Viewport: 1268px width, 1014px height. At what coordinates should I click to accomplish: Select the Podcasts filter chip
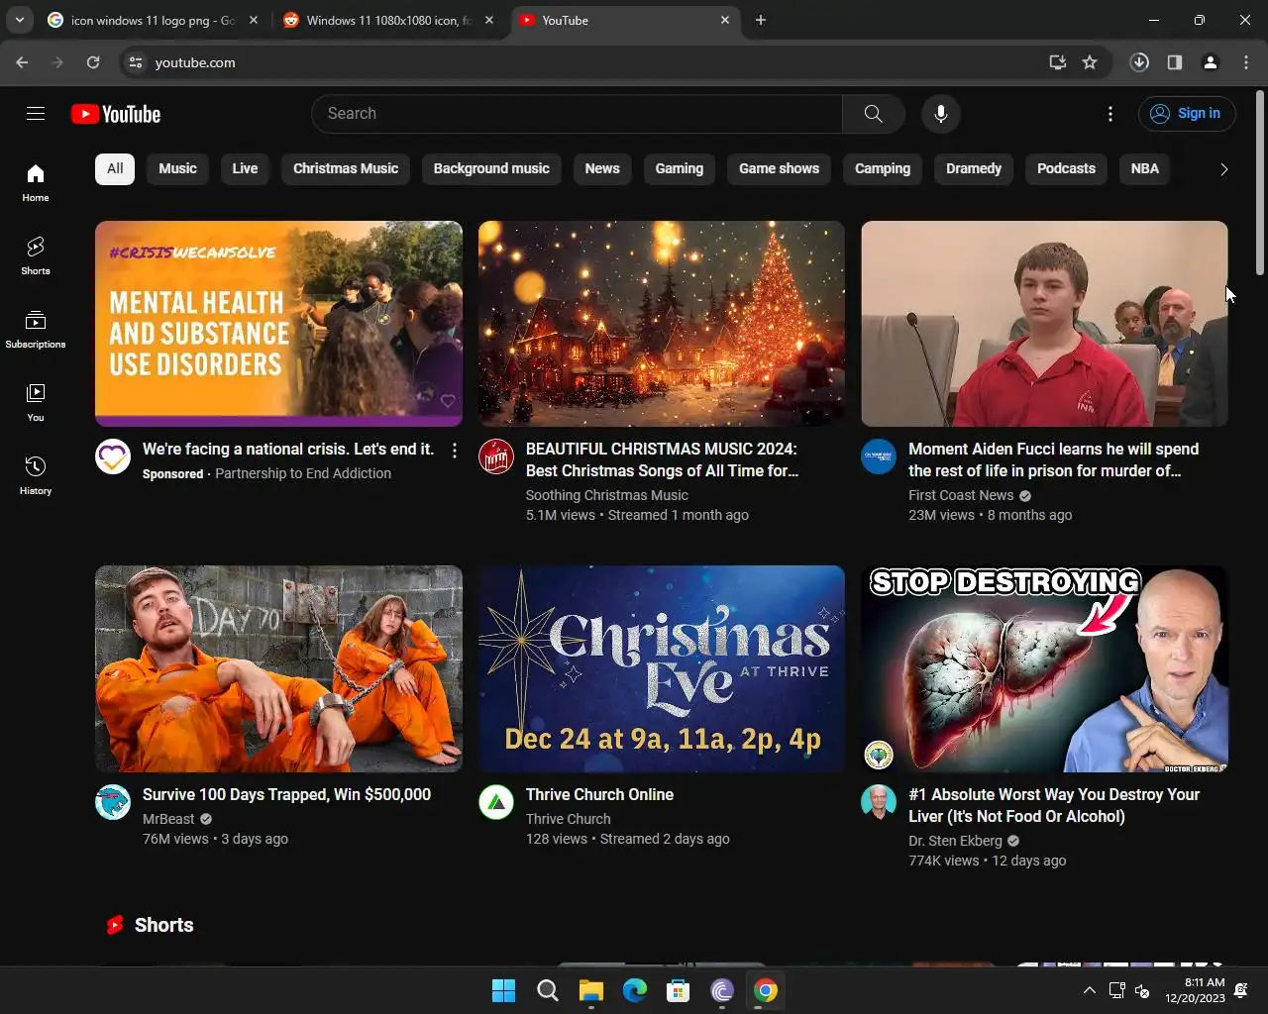[x=1066, y=168]
